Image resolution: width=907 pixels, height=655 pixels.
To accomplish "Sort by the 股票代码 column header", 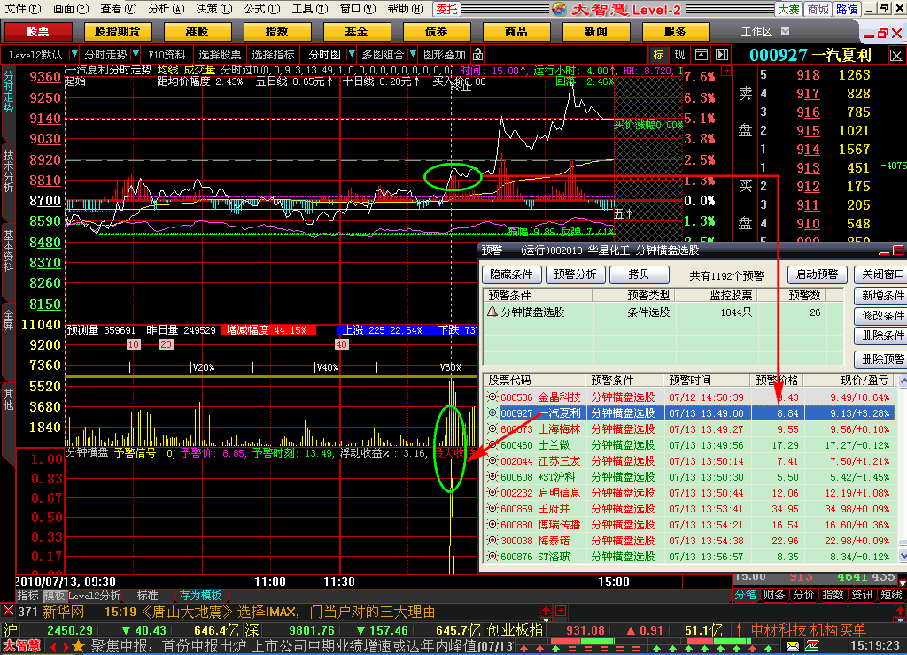I will pyautogui.click(x=534, y=380).
